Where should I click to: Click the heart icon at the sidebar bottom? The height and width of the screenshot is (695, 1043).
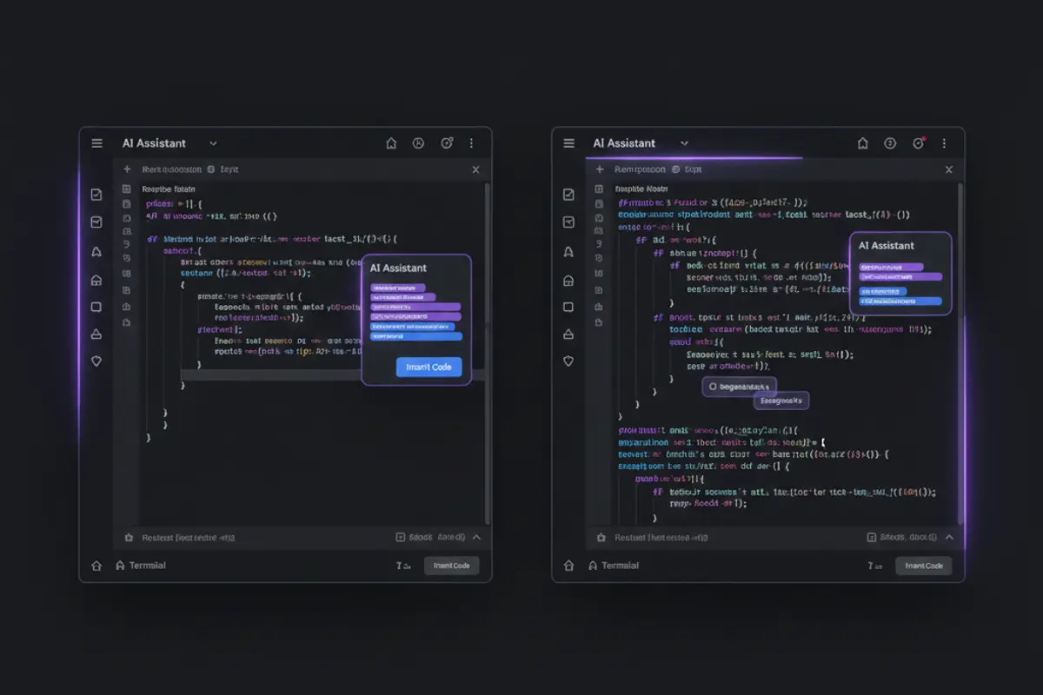point(96,361)
